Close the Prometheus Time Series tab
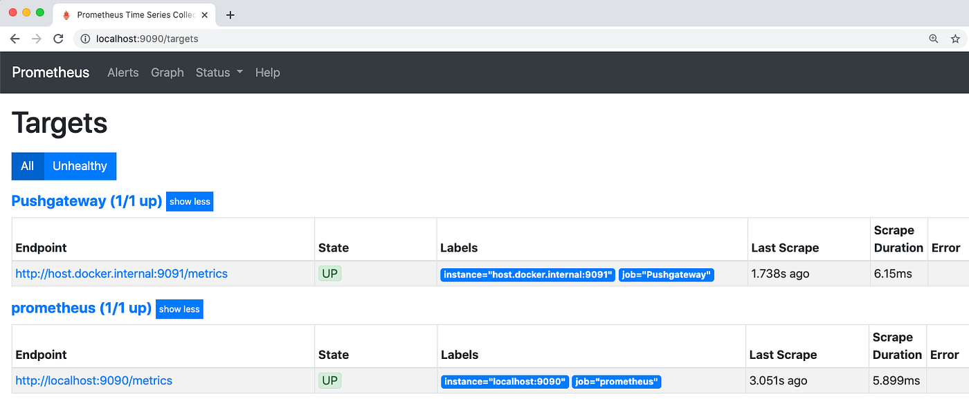 204,15
